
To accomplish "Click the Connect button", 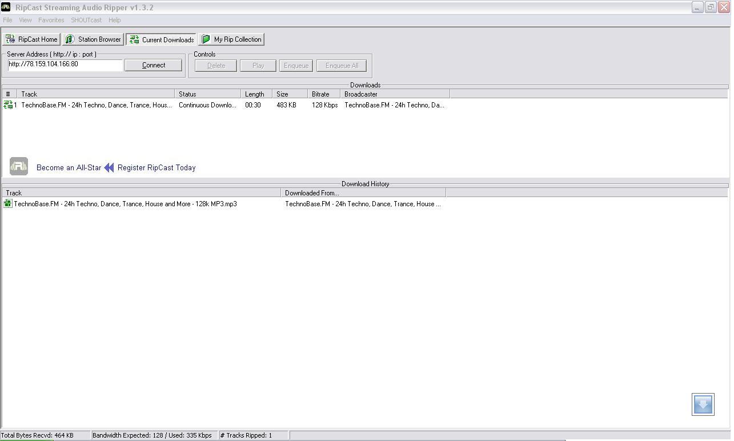I will [154, 65].
